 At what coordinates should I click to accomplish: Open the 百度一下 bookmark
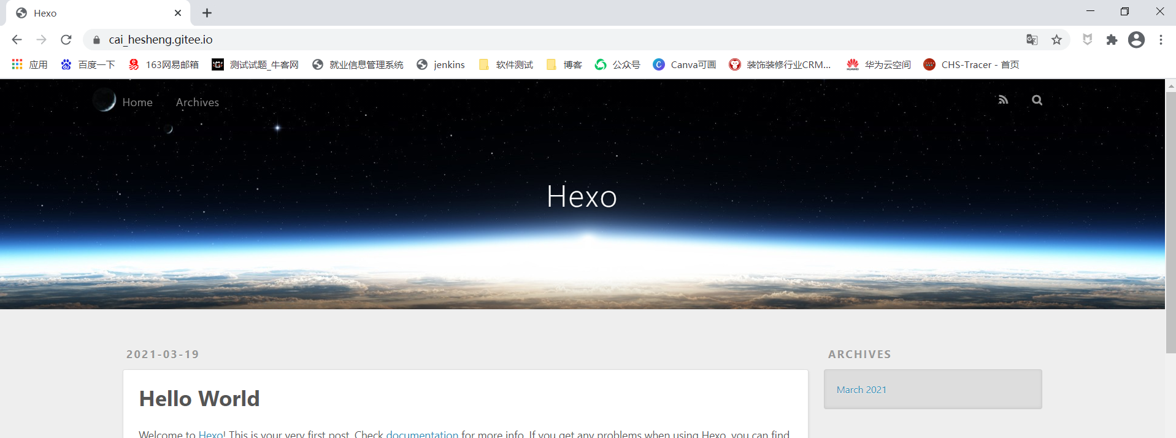coord(88,64)
